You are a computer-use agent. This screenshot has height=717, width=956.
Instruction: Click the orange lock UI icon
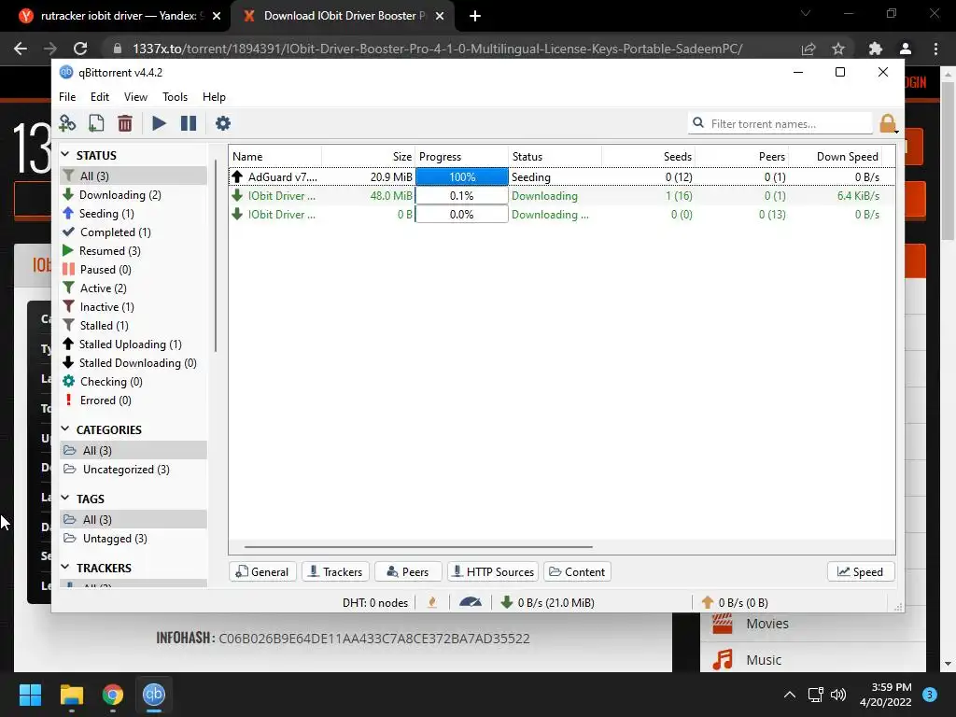[x=888, y=123]
